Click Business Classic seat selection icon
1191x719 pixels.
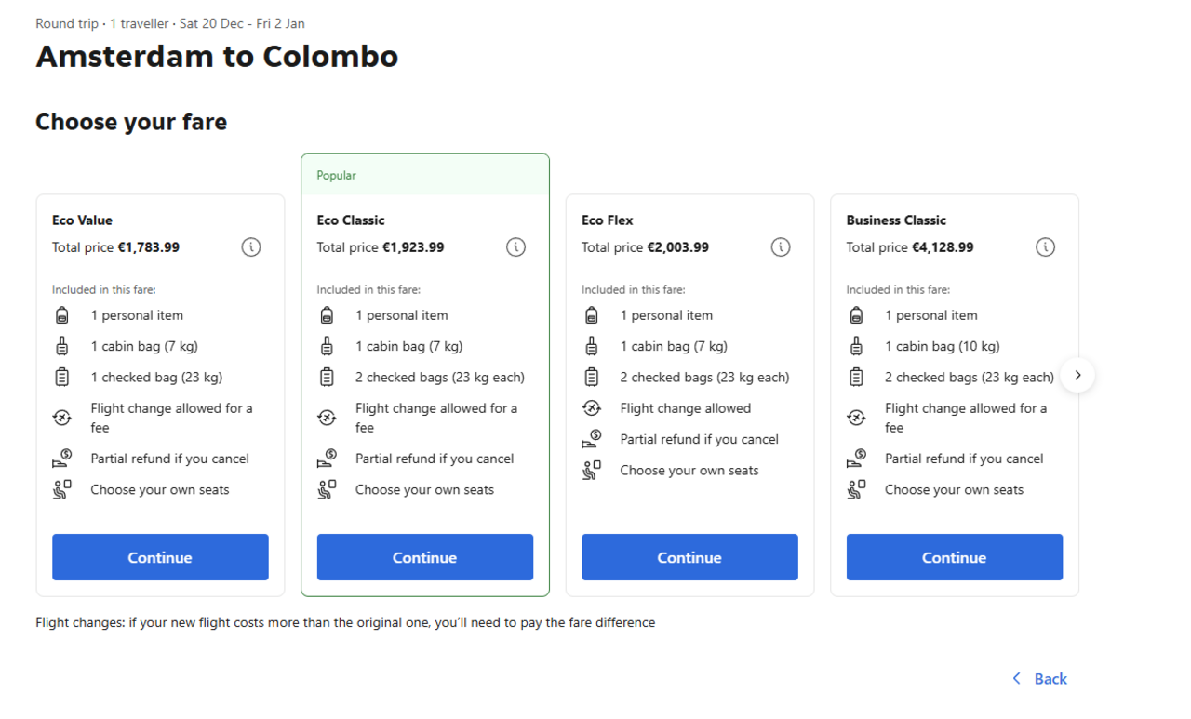(856, 490)
